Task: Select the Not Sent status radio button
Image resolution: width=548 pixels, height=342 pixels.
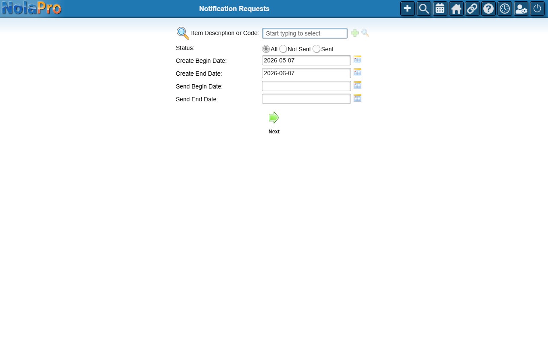Action: point(283,49)
